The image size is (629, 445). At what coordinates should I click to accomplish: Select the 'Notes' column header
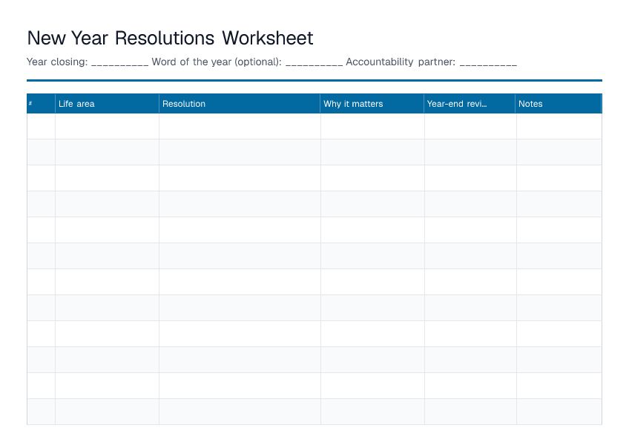(559, 104)
